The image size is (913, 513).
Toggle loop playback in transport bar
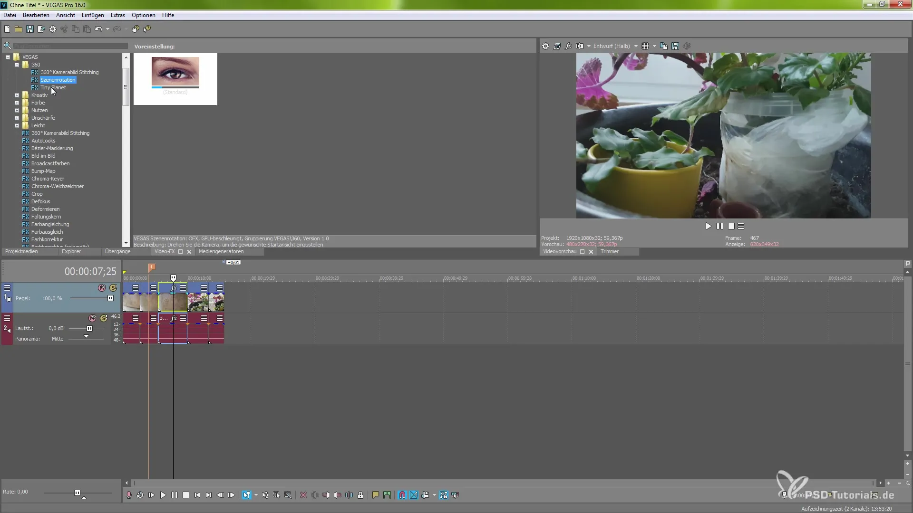pos(140,495)
